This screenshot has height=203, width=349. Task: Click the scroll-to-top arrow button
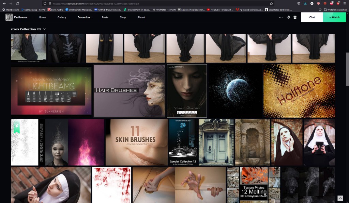coord(340,198)
